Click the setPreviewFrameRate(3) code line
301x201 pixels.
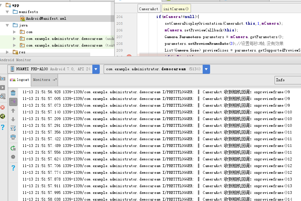click(x=224, y=44)
